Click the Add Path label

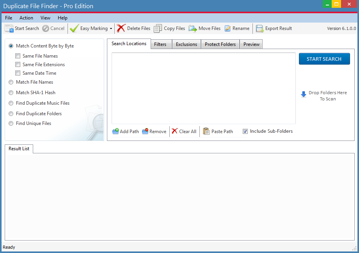(x=130, y=132)
